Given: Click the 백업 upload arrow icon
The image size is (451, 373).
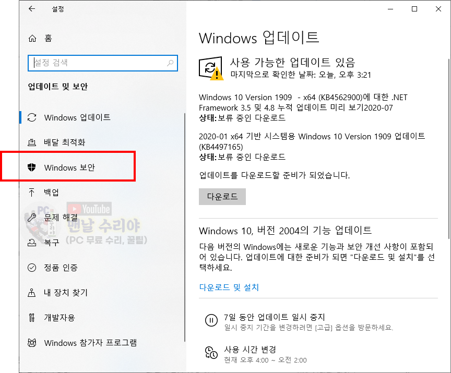Looking at the screenshot, I should tap(32, 192).
